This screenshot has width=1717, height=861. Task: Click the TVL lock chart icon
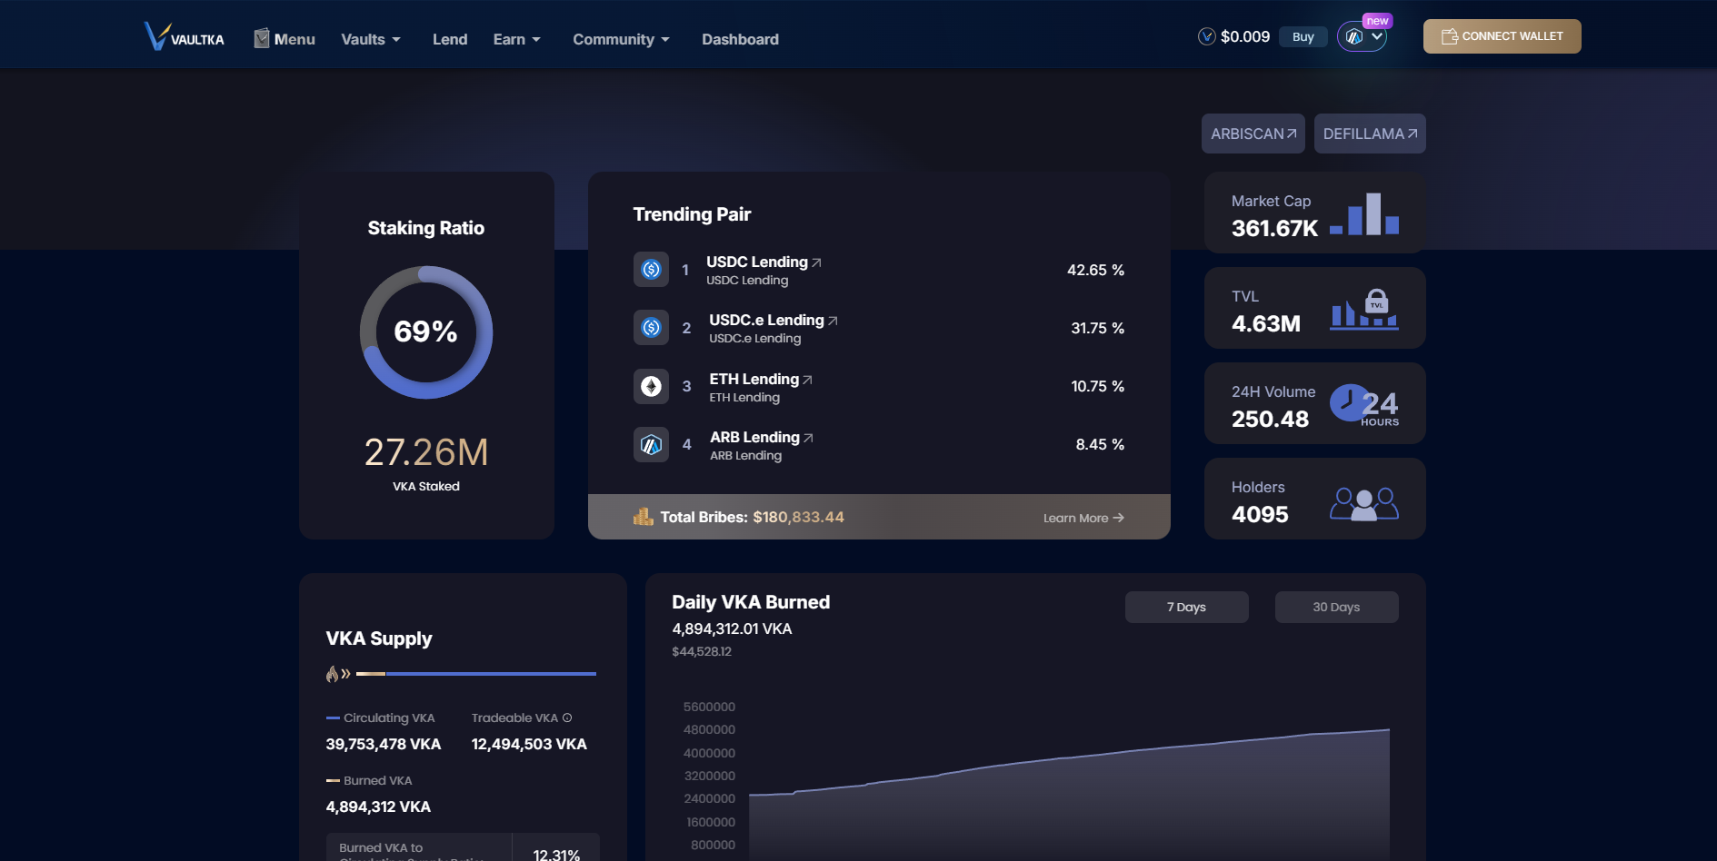point(1363,310)
